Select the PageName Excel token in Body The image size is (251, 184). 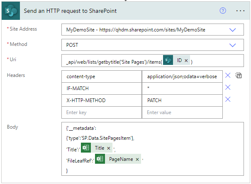pos(118,159)
